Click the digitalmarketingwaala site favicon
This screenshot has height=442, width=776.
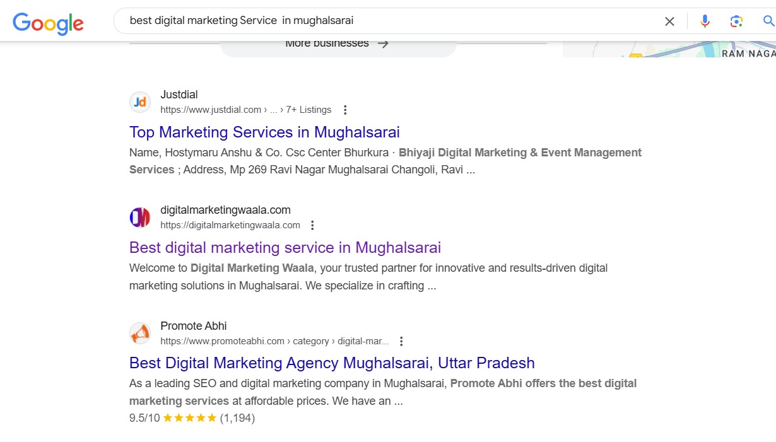point(140,218)
